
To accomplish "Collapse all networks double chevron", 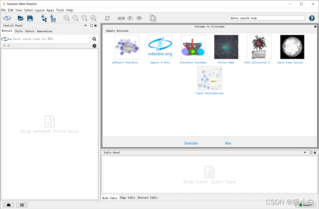I will point(9,46).
